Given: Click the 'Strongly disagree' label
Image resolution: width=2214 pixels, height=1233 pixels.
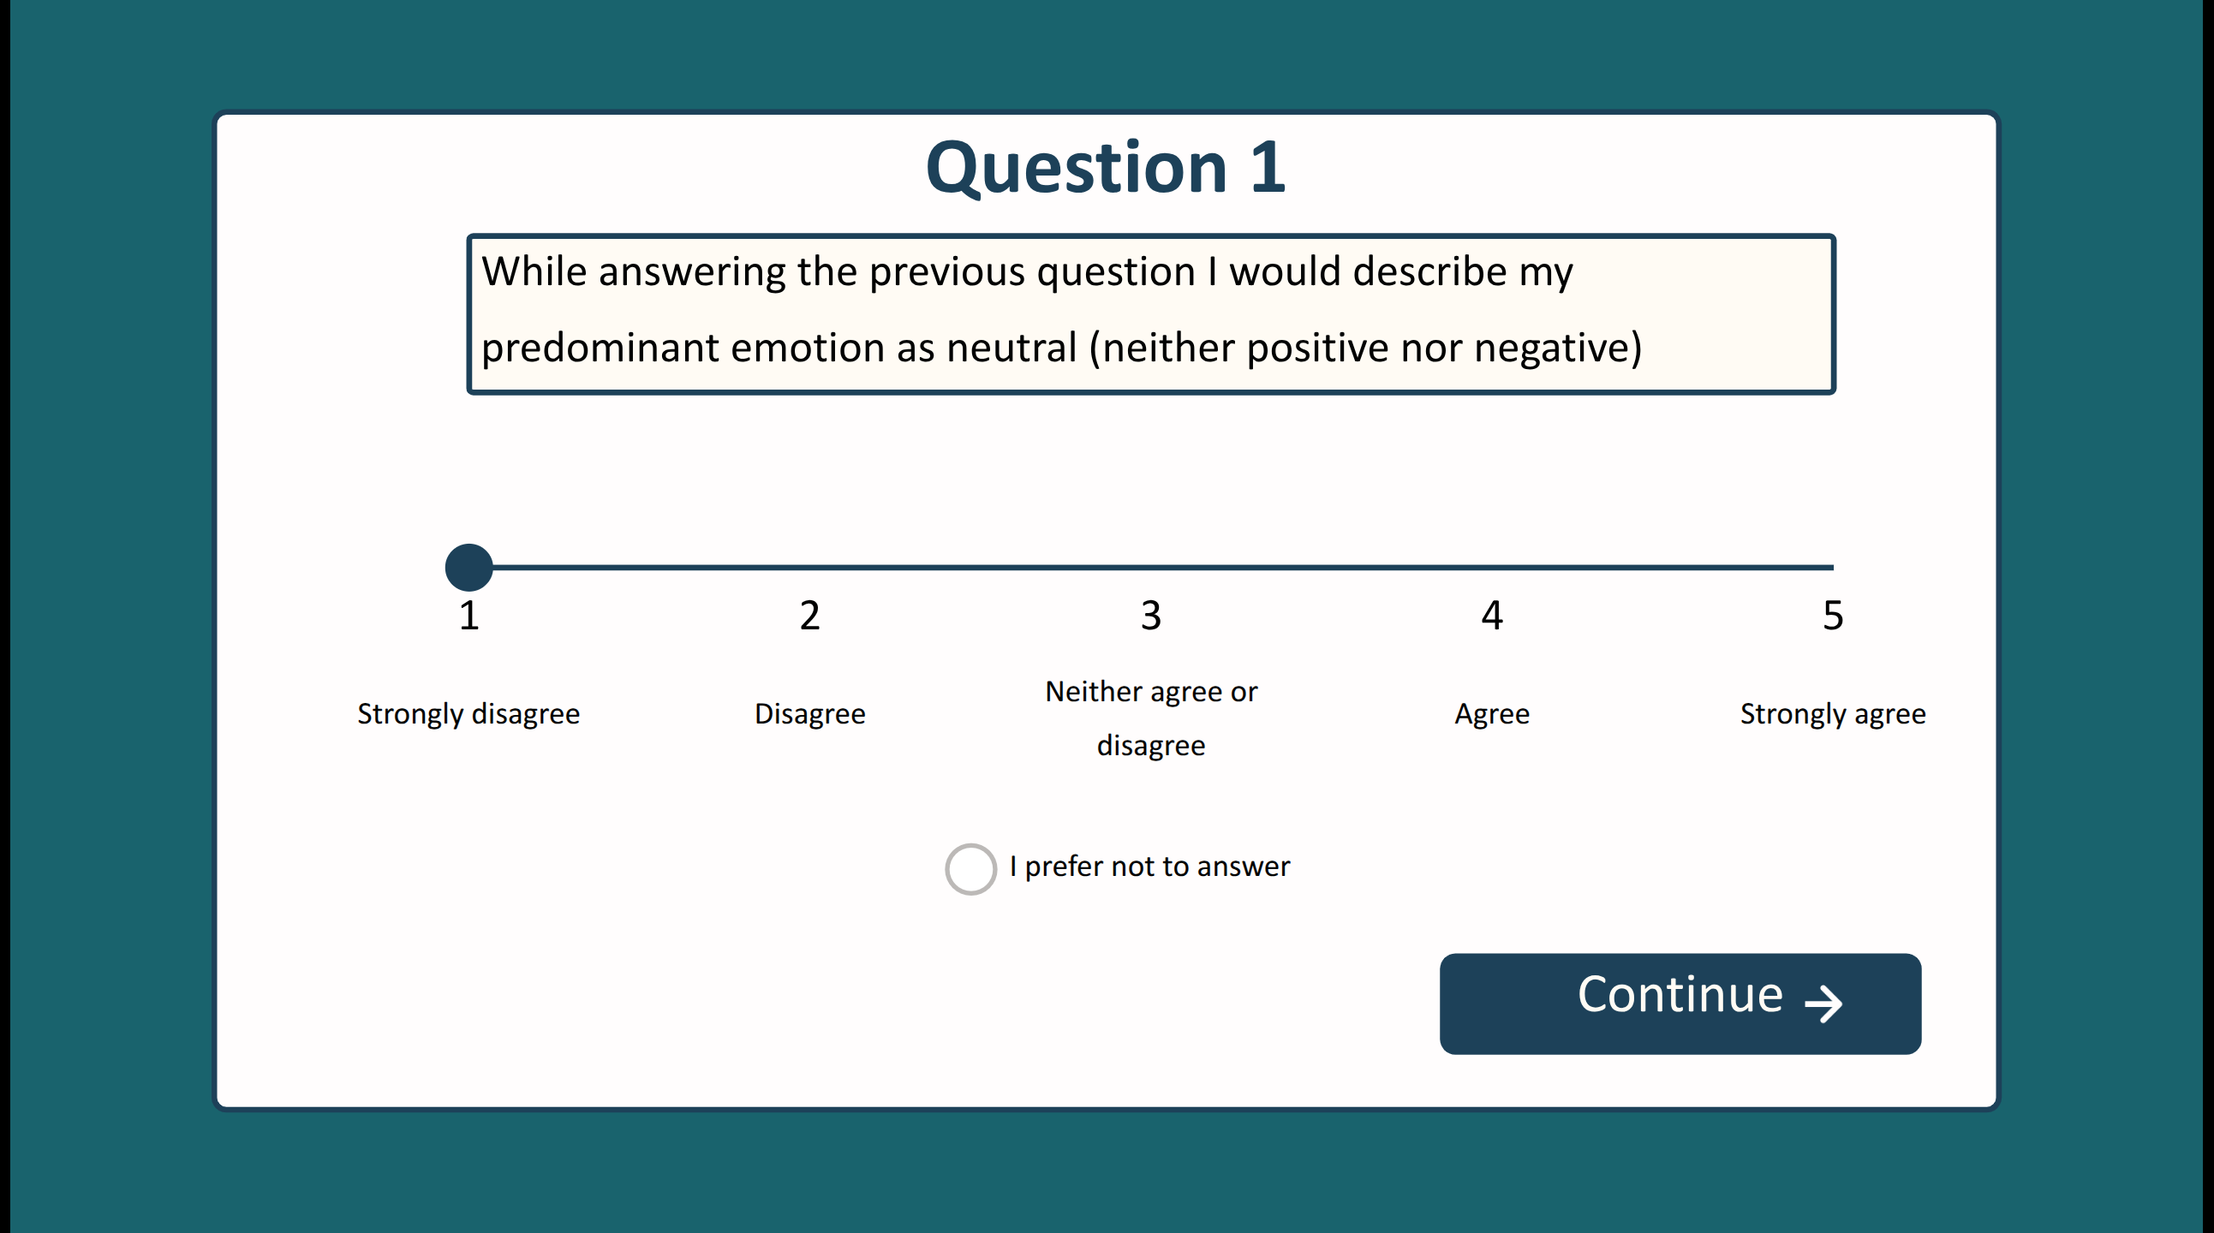Looking at the screenshot, I should (468, 714).
